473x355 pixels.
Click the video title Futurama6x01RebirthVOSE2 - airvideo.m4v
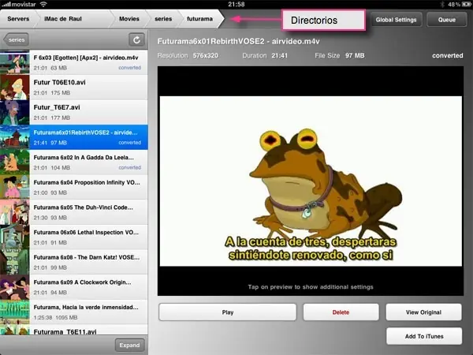pos(238,41)
